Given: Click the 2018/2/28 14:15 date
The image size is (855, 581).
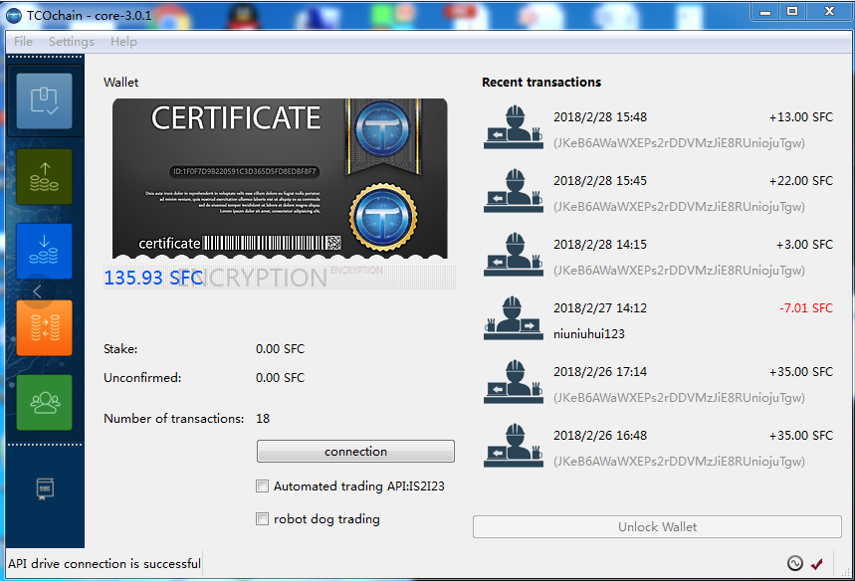Looking at the screenshot, I should click(x=600, y=245).
